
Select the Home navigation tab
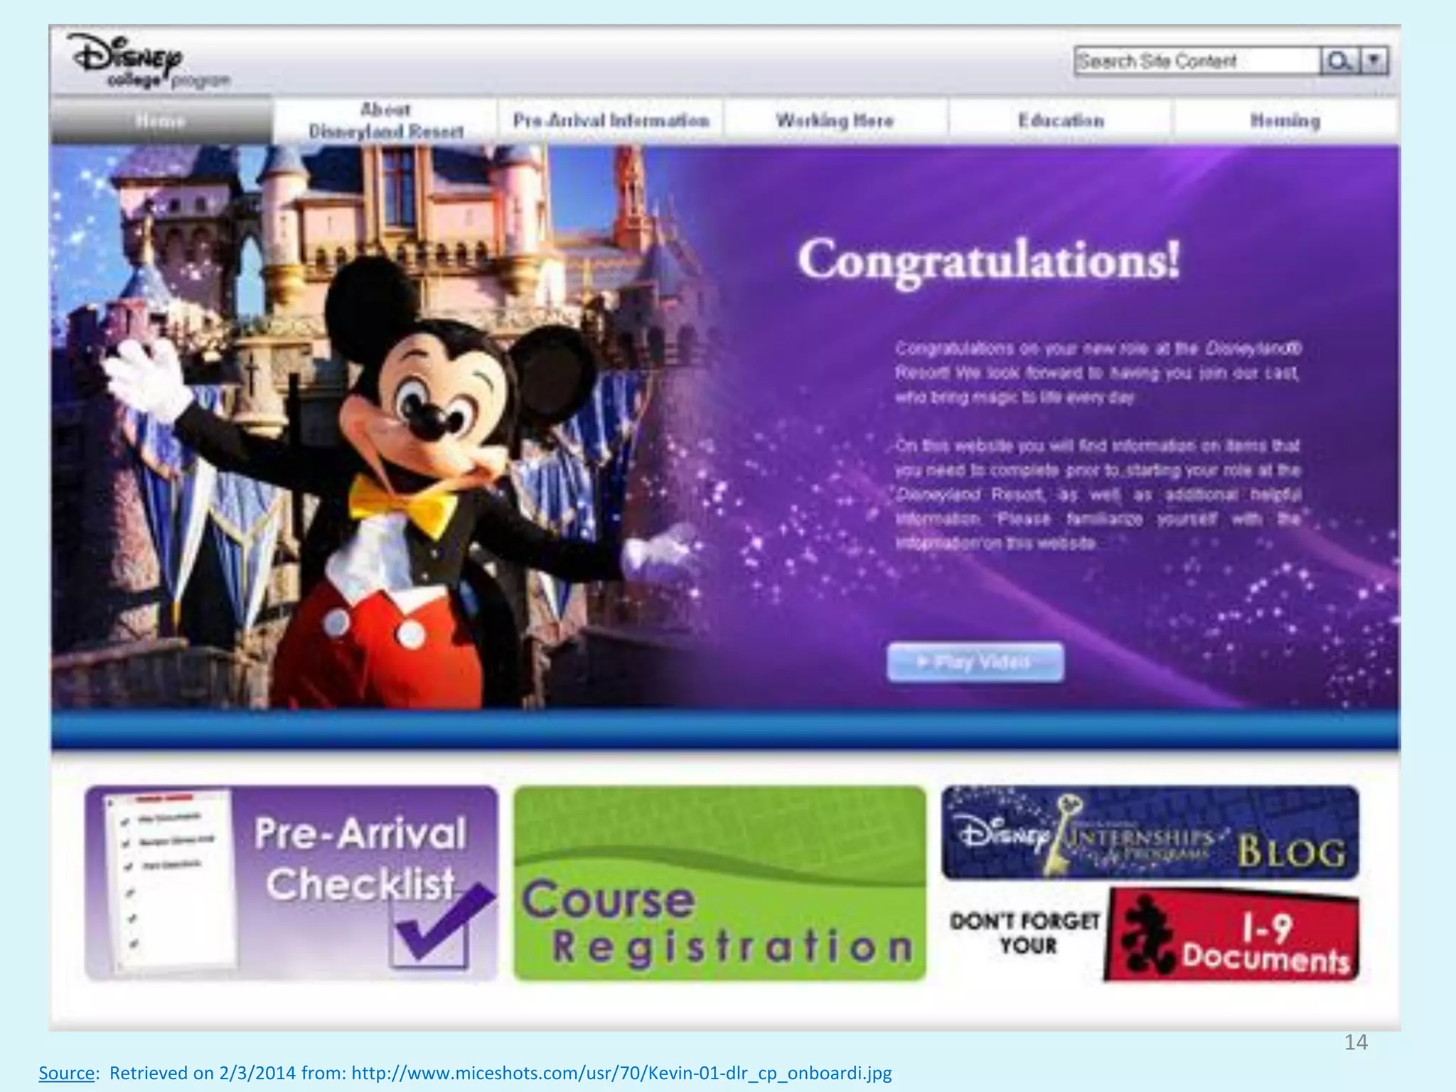(x=161, y=121)
